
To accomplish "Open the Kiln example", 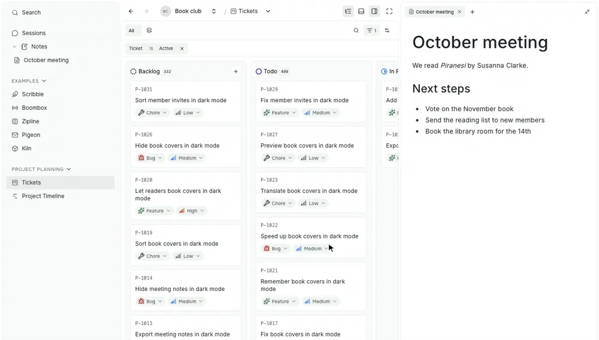I will click(x=26, y=148).
